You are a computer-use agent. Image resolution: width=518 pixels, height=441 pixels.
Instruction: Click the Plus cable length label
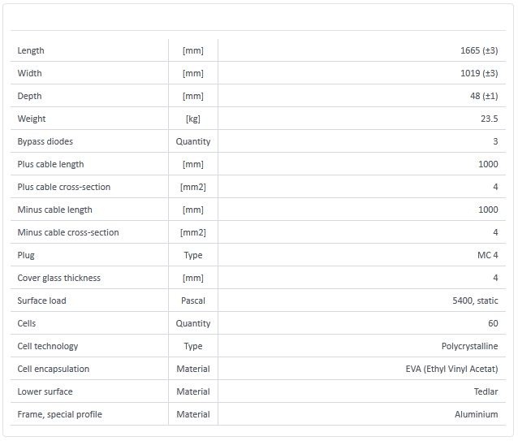pyautogui.click(x=50, y=164)
